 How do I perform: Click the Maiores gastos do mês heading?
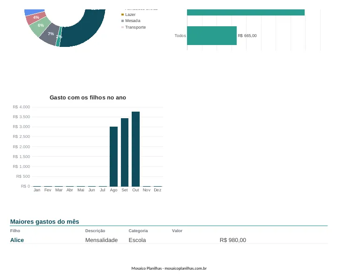(45, 222)
